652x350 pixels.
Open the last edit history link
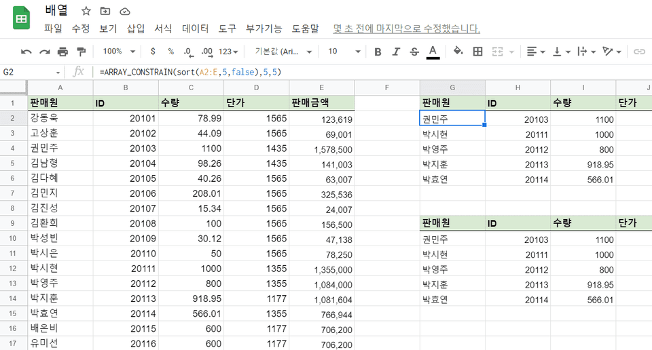pyautogui.click(x=406, y=28)
